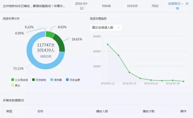Toggle the 朋友圈 light blue legend swatch

(x=52, y=80)
